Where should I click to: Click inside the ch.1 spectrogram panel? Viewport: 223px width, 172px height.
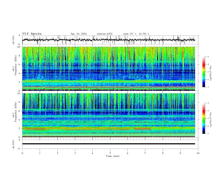108,69
